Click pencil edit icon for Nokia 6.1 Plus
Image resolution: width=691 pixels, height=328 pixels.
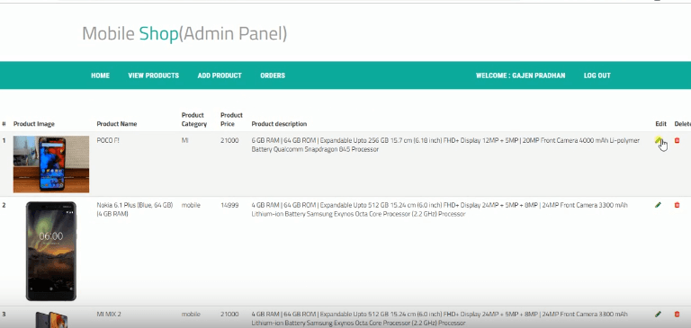point(659,205)
